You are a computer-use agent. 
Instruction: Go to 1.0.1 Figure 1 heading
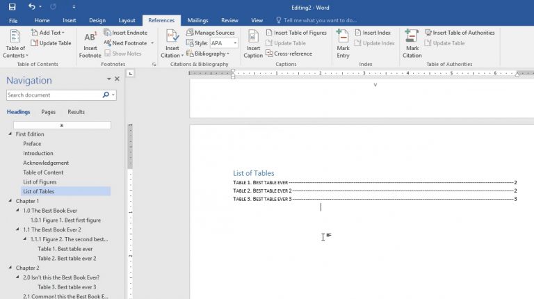[x=66, y=220]
